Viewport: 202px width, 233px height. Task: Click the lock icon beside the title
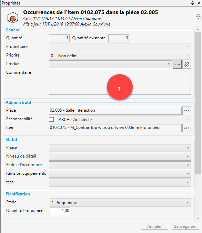pos(198,18)
